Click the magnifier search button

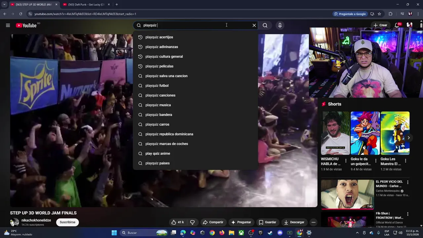coord(265,25)
